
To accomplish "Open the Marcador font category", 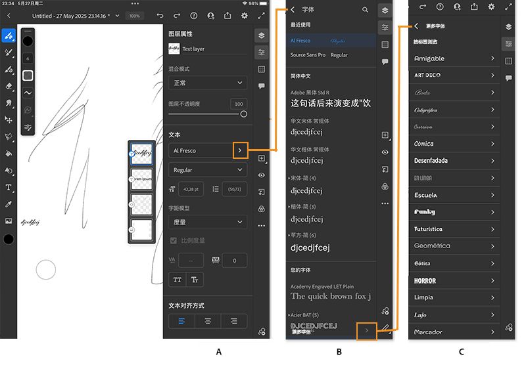I will tap(454, 332).
